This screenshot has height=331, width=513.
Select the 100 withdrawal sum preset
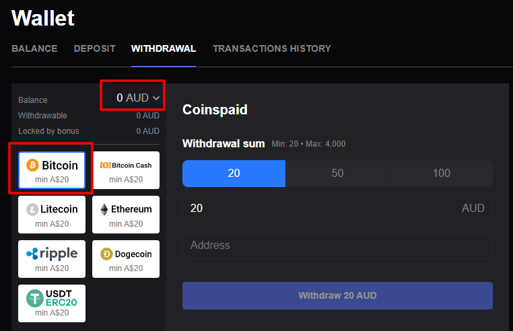[441, 173]
